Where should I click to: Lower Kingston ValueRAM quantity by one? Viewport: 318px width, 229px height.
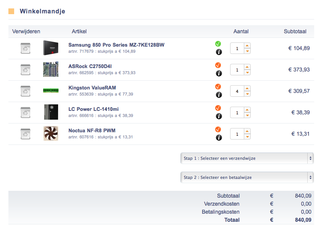point(247,94)
